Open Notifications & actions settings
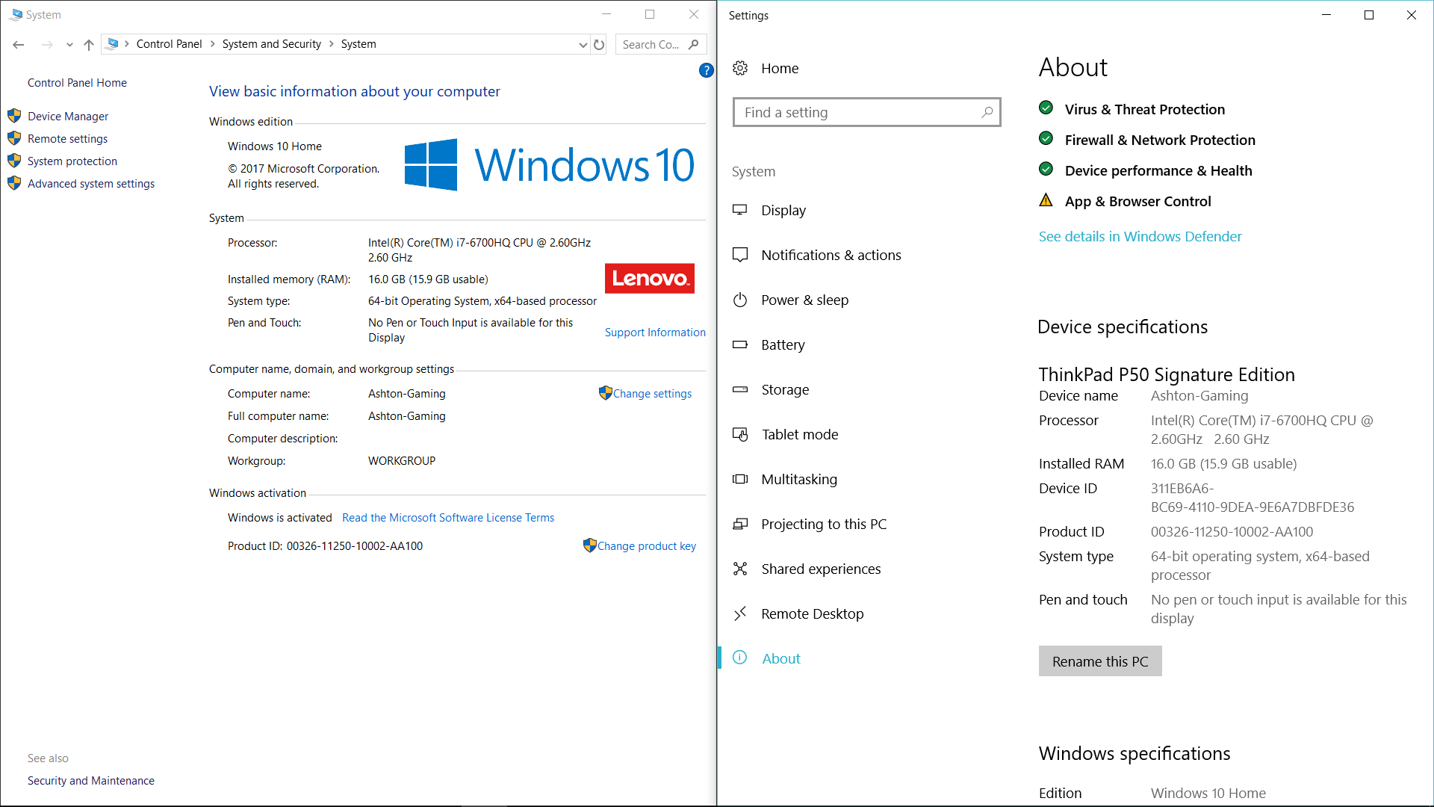 [831, 256]
